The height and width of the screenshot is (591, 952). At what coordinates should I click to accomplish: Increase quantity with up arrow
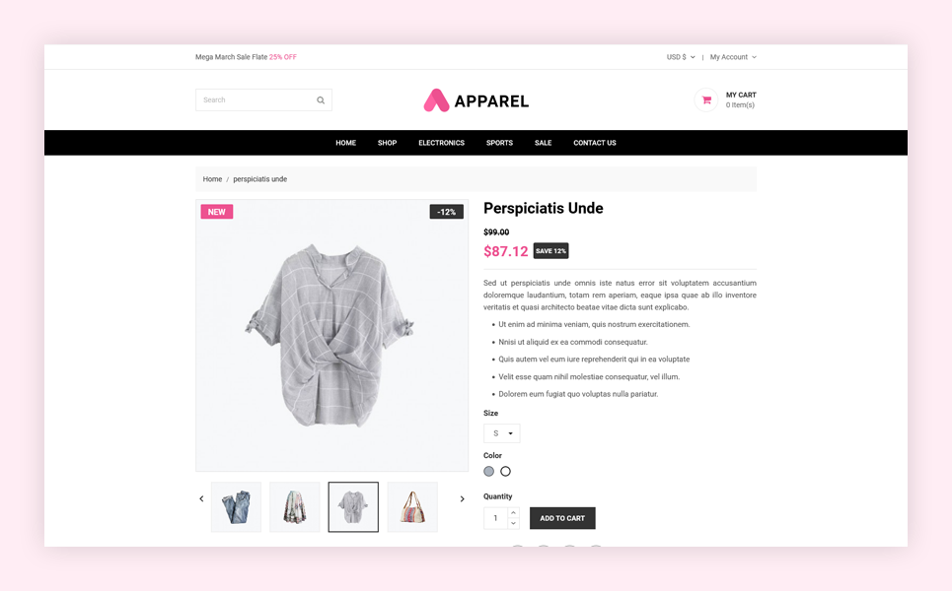[513, 513]
